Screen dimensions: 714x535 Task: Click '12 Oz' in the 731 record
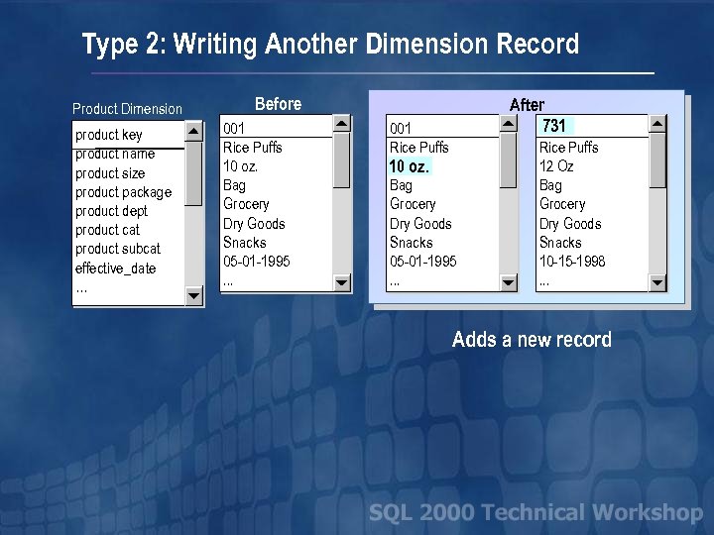coord(556,166)
